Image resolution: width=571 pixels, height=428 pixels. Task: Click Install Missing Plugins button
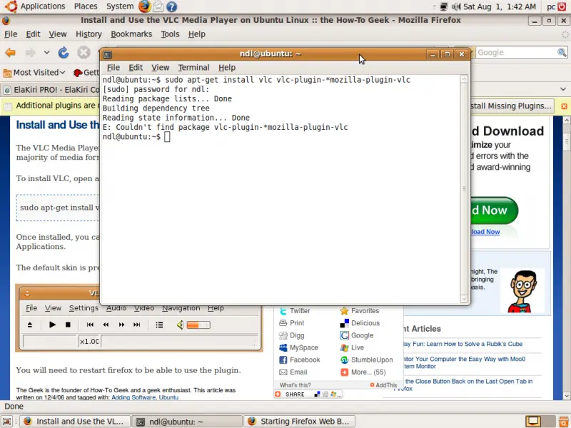511,106
